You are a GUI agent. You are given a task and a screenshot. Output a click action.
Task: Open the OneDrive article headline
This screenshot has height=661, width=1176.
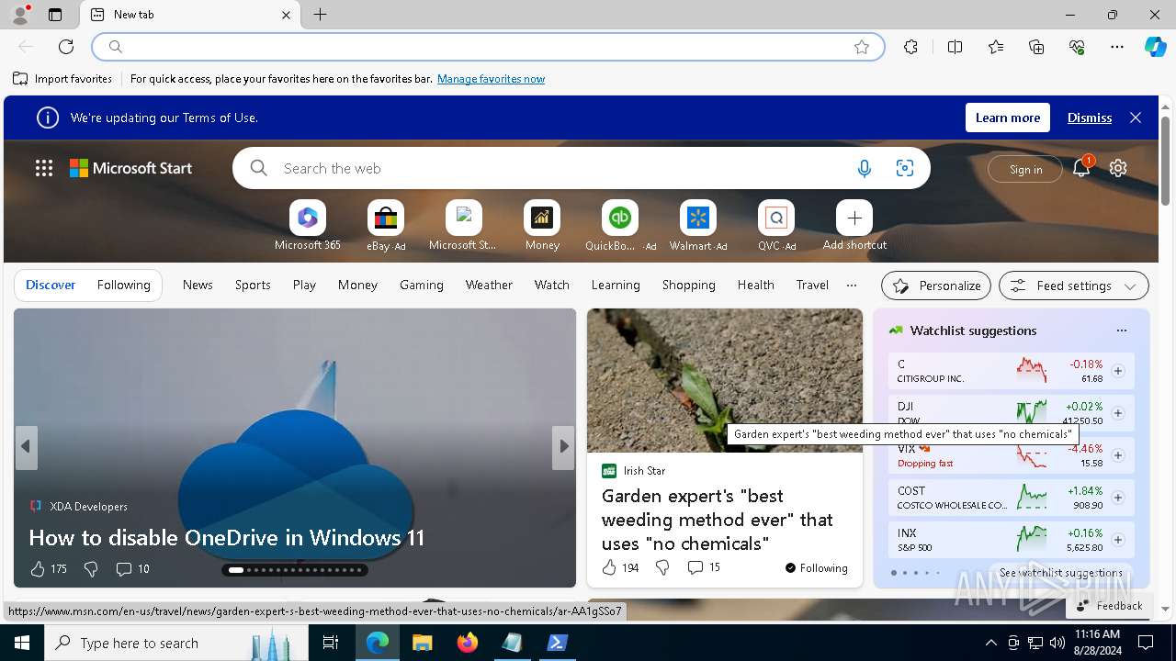coord(227,537)
